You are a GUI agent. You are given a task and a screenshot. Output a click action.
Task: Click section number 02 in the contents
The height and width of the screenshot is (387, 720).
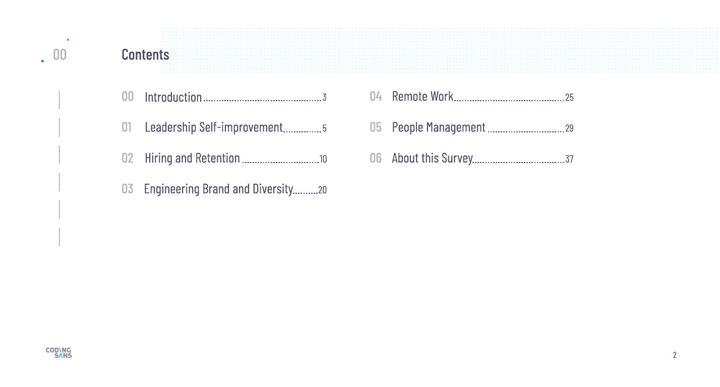click(x=128, y=158)
